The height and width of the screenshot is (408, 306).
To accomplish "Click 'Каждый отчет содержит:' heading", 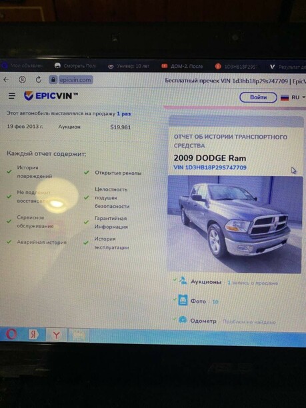I will [46, 153].
